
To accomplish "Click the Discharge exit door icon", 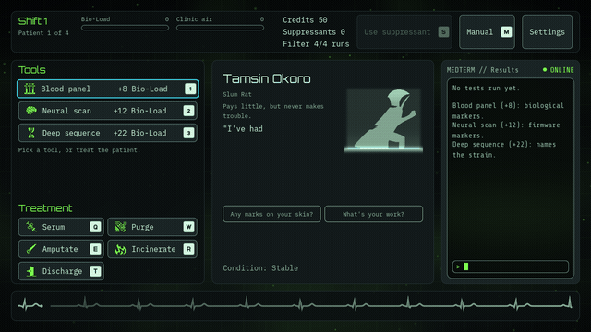I will (30, 271).
